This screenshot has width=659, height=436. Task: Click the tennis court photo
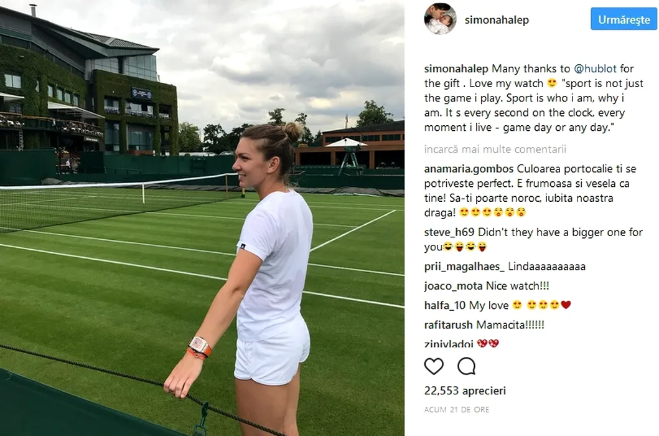pyautogui.click(x=202, y=218)
